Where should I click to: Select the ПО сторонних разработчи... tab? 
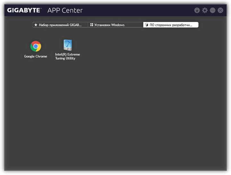coord(171,25)
